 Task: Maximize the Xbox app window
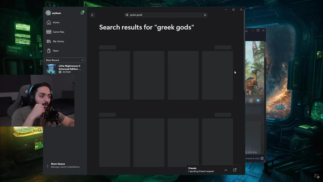233,10
